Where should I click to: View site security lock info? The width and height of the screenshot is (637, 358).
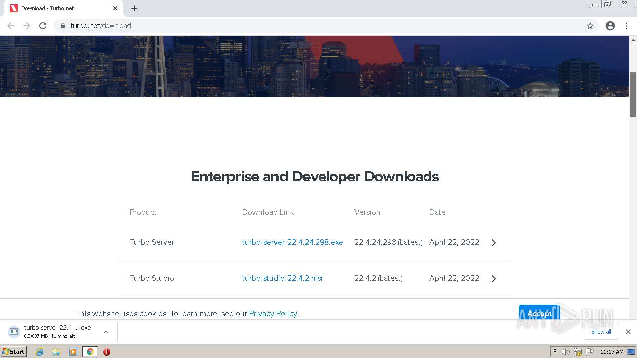click(x=63, y=26)
